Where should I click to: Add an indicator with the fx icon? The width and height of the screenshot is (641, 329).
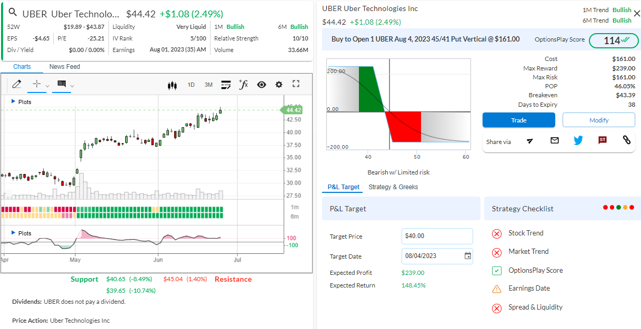click(243, 84)
